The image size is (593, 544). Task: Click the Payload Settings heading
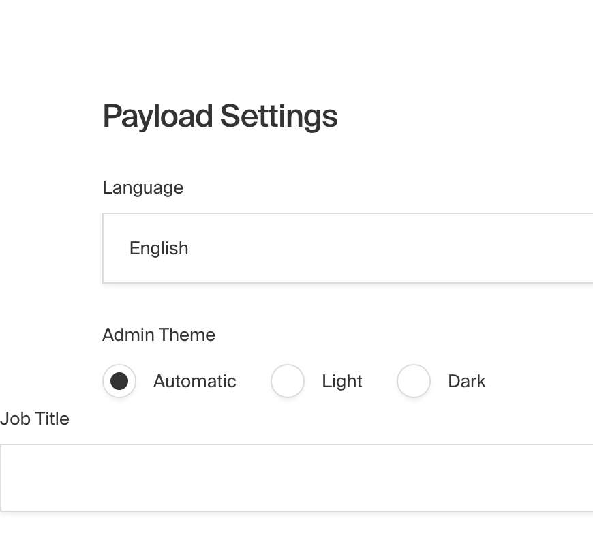tap(220, 116)
